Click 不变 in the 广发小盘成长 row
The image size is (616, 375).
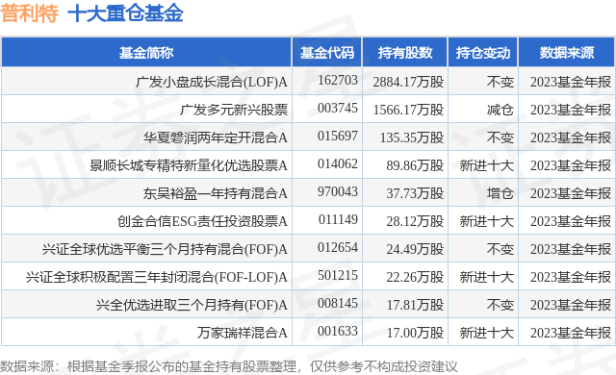tap(500, 82)
